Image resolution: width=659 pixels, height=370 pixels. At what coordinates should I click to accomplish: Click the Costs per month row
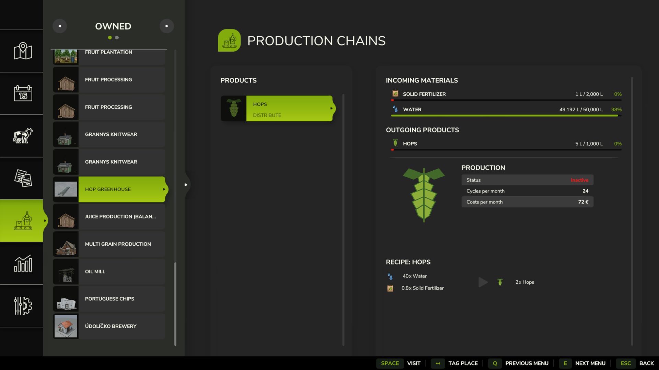(x=527, y=202)
